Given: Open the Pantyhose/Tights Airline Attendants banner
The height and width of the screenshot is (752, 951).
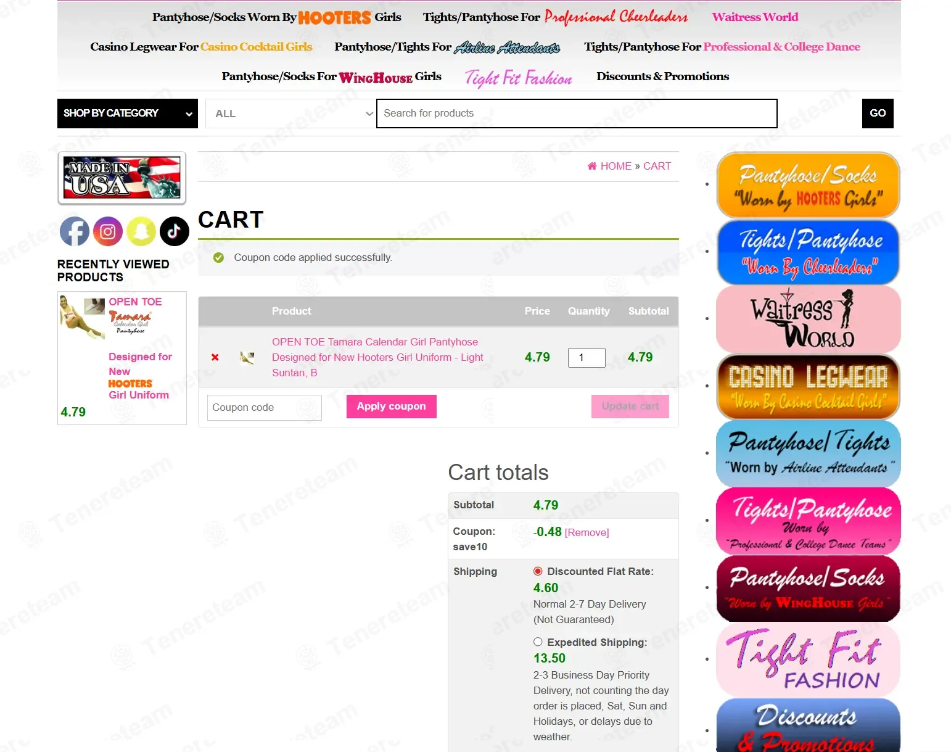Looking at the screenshot, I should 808,453.
